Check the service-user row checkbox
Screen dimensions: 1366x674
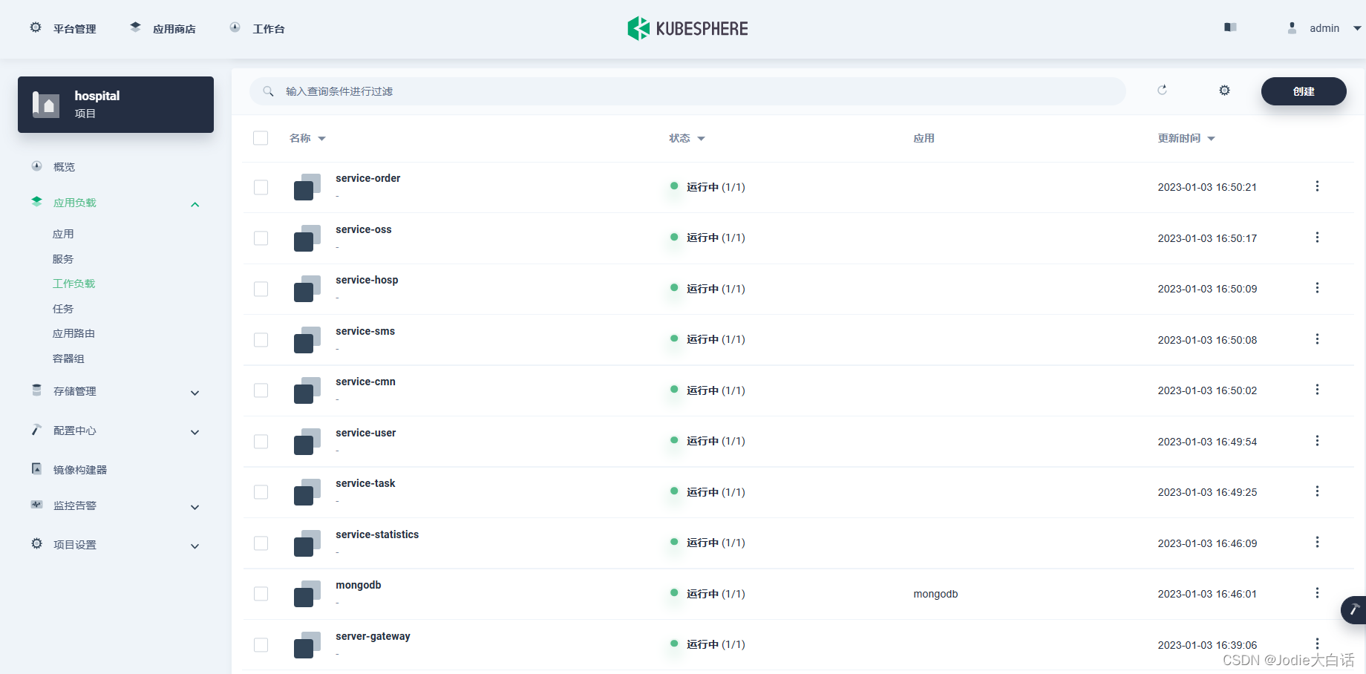click(261, 442)
